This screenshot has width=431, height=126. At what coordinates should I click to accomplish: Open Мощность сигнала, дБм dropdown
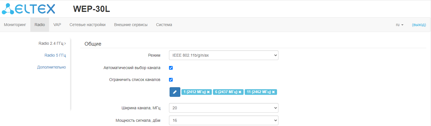point(223,120)
